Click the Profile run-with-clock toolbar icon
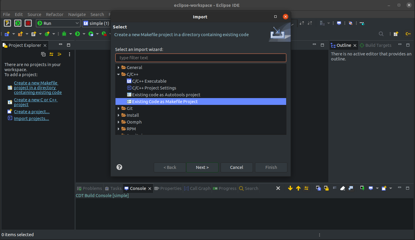This screenshot has height=240, width=415. (91, 34)
